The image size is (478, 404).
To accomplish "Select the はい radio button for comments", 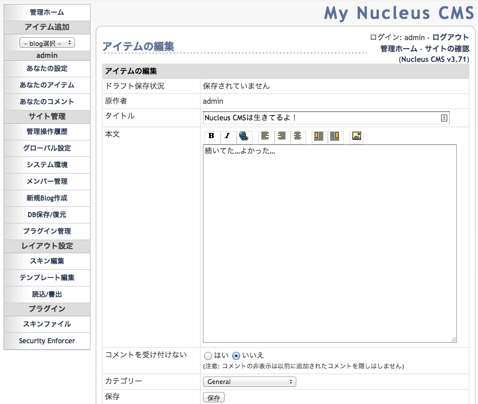I will (x=208, y=355).
